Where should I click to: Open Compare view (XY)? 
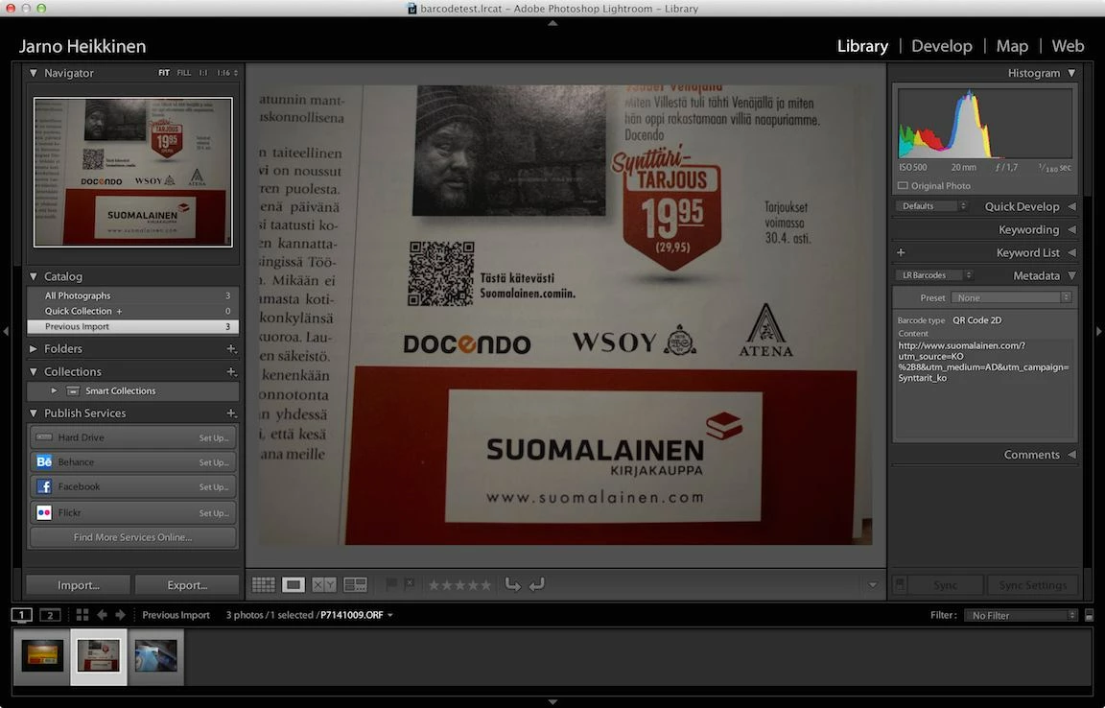tap(324, 584)
